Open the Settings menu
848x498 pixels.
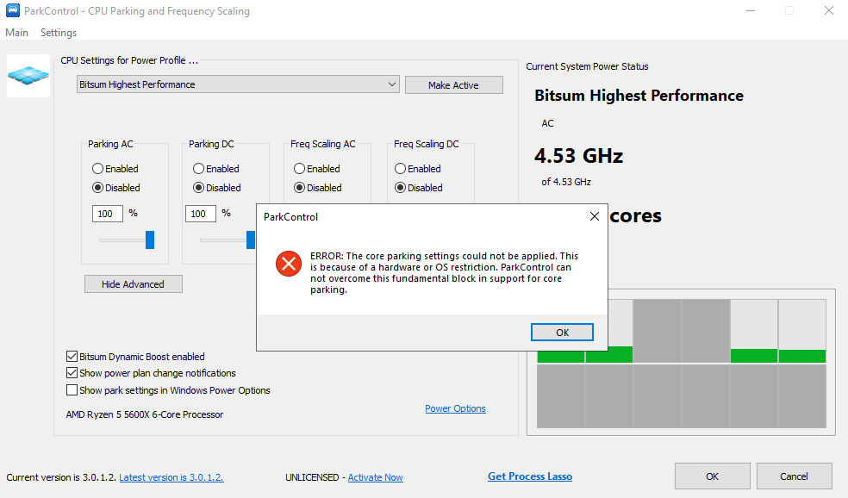pyautogui.click(x=59, y=33)
